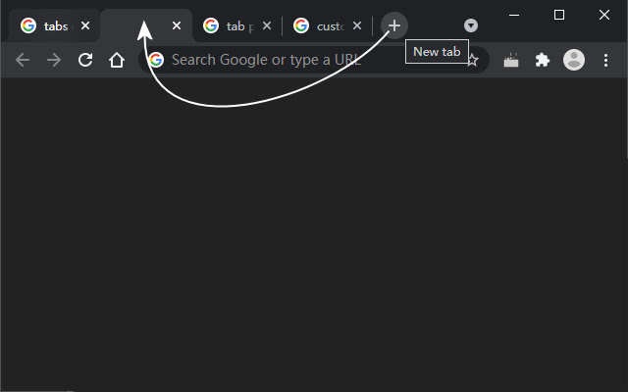Close the "tab p" tab
Viewport: 628px width, 392px height.
pyautogui.click(x=267, y=26)
